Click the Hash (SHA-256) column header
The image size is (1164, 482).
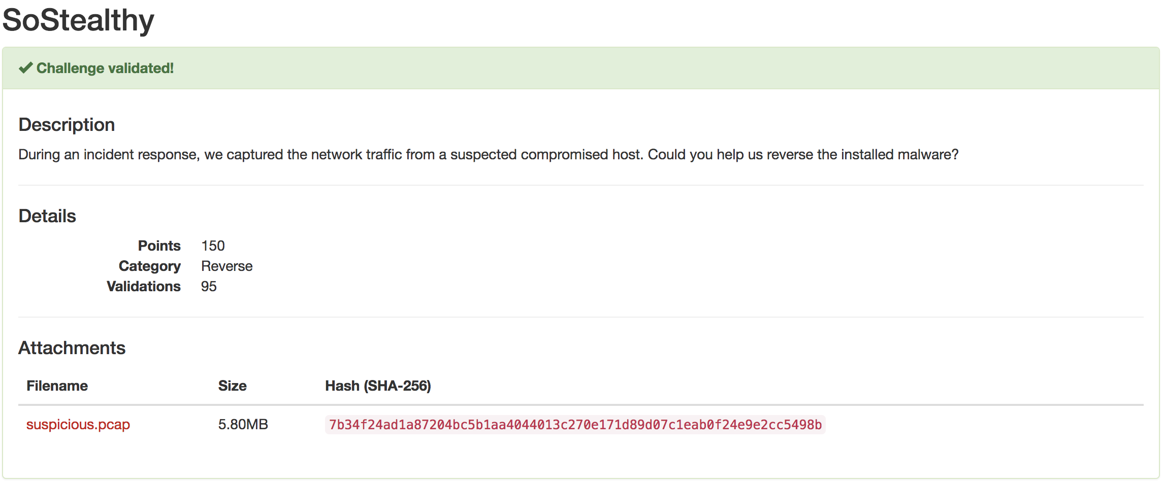(378, 386)
